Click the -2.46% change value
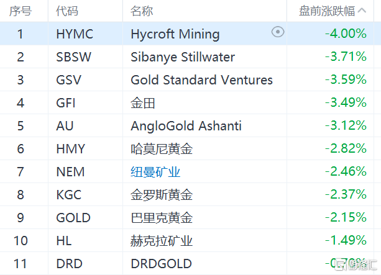 point(346,171)
